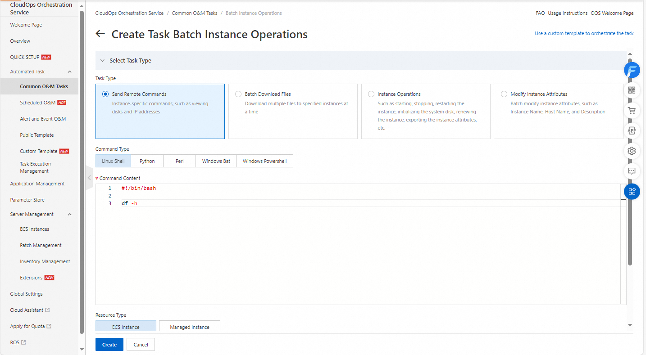Open Welcome Page in the sidebar
646x355 pixels.
[x=26, y=25]
